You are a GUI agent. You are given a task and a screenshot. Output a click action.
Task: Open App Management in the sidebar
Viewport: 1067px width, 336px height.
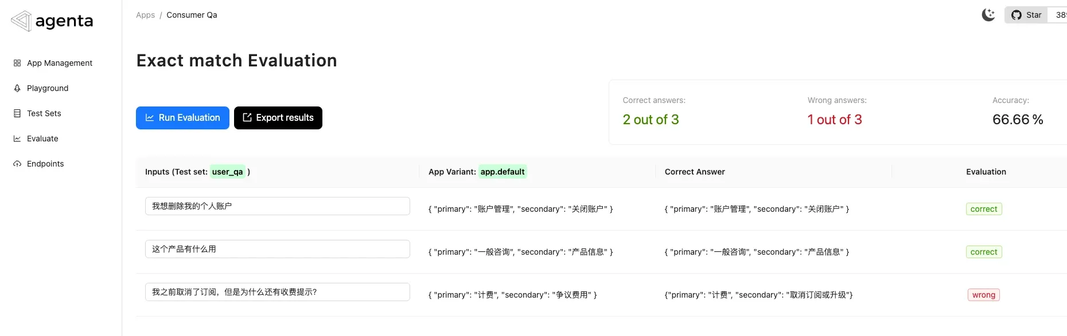pos(60,63)
